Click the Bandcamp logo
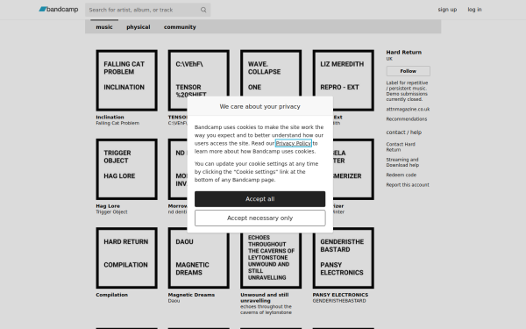 [x=59, y=10]
